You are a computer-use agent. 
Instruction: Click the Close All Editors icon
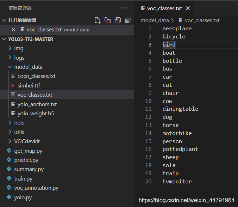(128, 20)
